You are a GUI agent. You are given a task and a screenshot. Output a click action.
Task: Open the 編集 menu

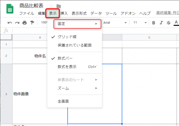(x=42, y=13)
